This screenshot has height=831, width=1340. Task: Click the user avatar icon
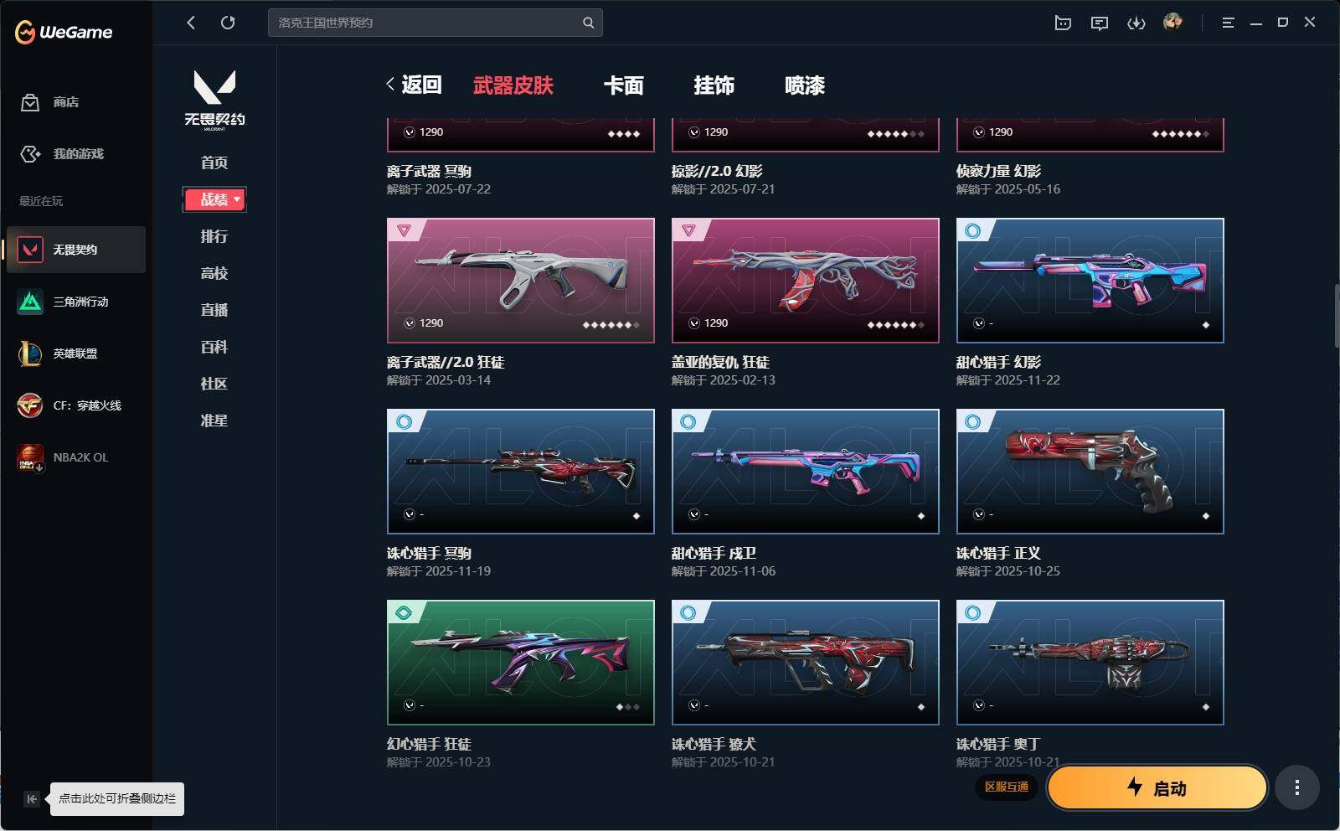tap(1172, 23)
